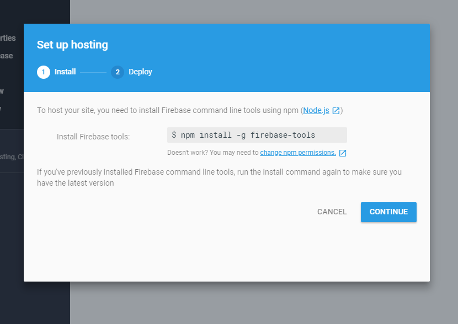Open the change npm permissions link

tap(298, 153)
